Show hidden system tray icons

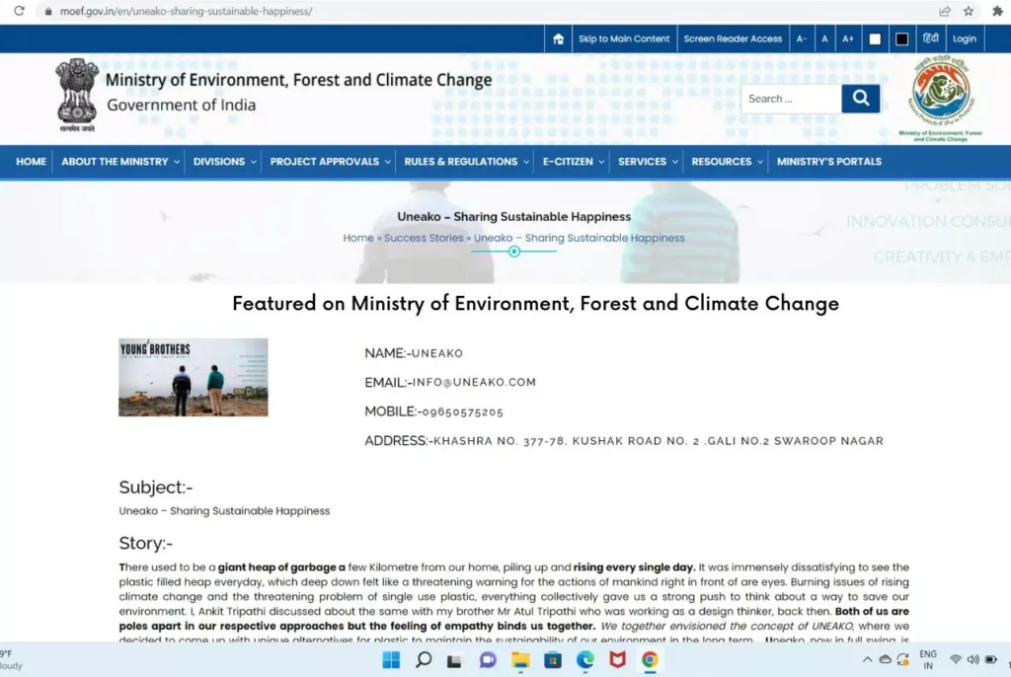[867, 659]
